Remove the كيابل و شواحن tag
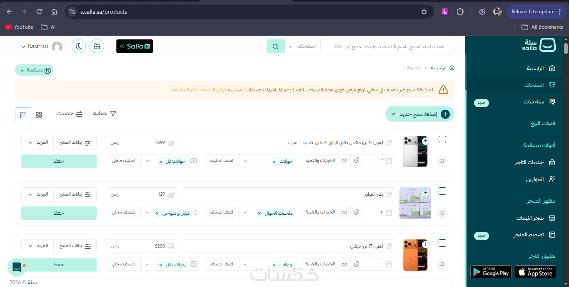 click(x=157, y=213)
